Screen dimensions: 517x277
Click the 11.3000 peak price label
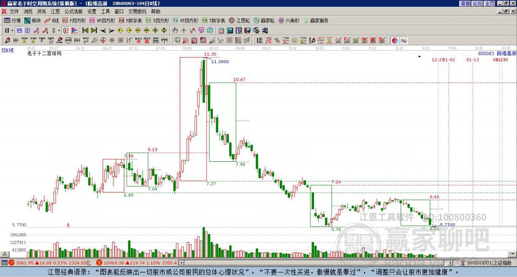pyautogui.click(x=220, y=62)
